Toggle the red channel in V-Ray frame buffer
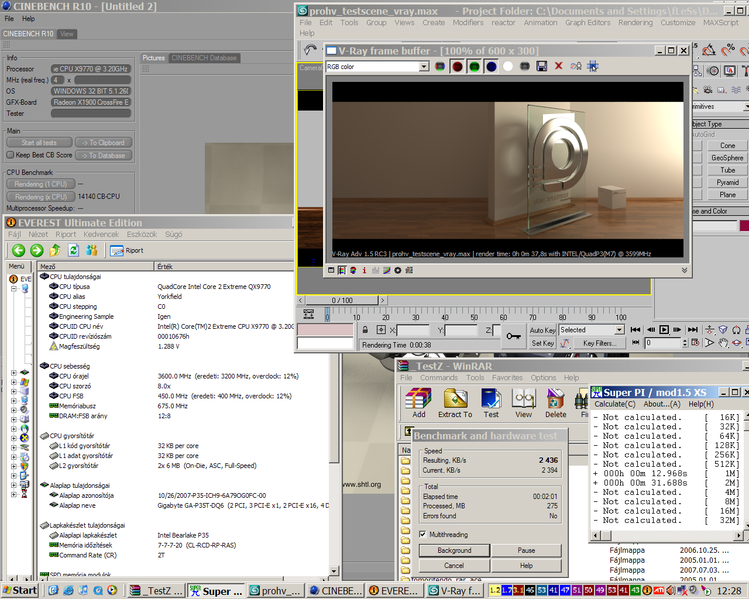This screenshot has width=749, height=599. point(457,66)
